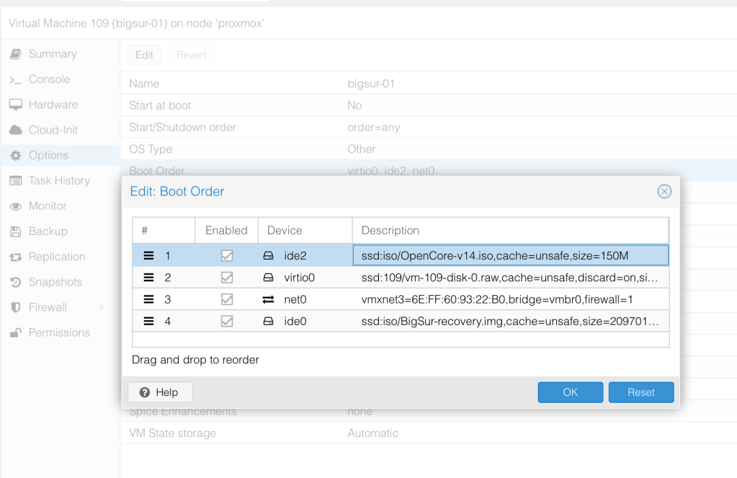737x478 pixels.
Task: Open the Hardware section
Action: tap(53, 105)
